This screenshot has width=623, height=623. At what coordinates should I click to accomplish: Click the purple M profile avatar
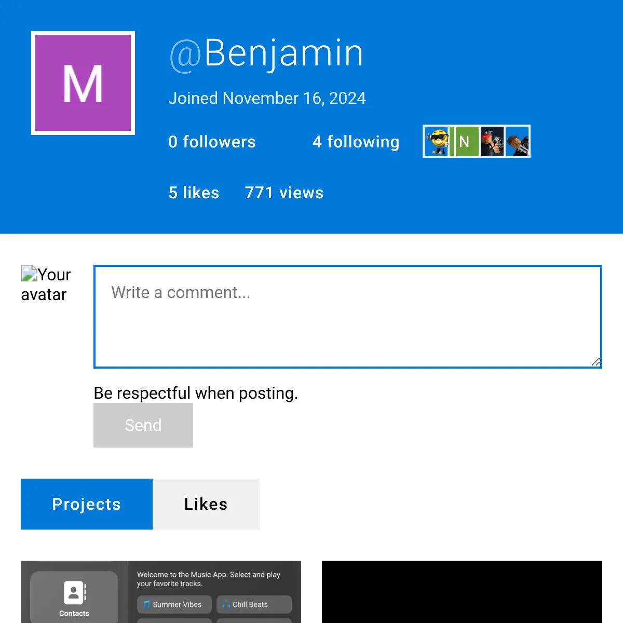coord(83,83)
